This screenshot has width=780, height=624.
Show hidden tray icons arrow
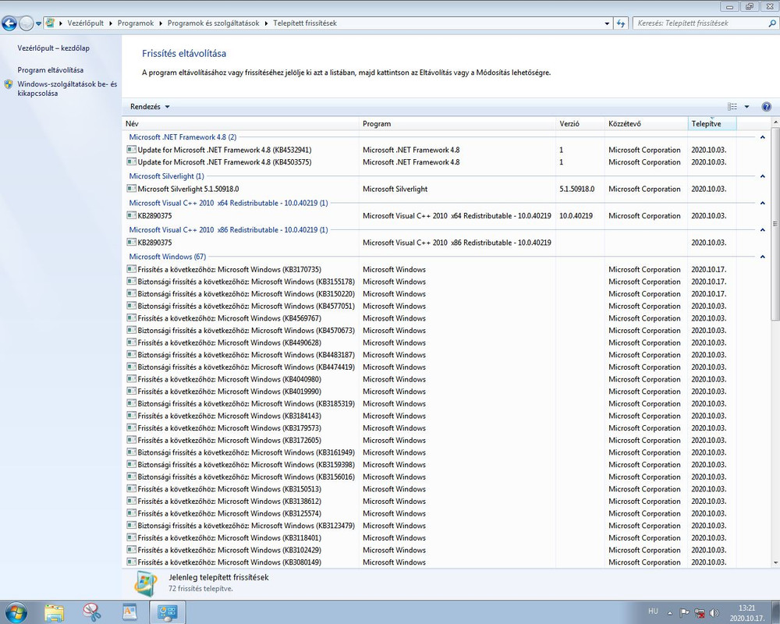coord(670,613)
